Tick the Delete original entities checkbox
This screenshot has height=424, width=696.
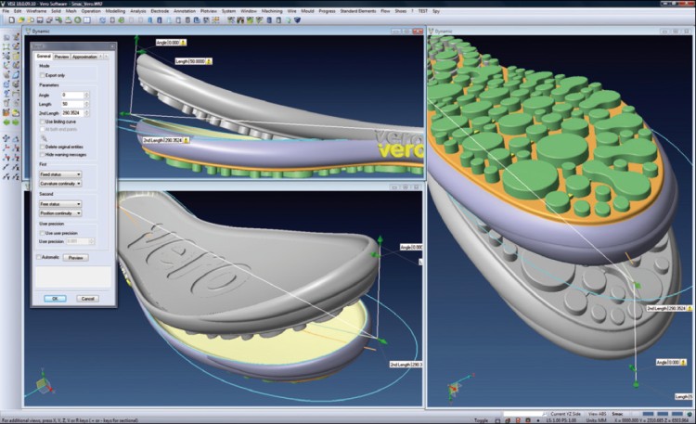point(41,147)
